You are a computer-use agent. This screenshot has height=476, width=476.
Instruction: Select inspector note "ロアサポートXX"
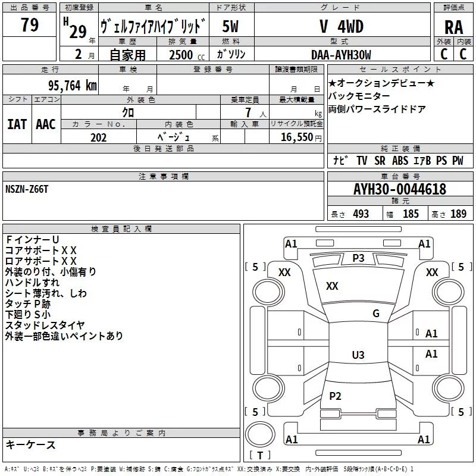[40, 261]
